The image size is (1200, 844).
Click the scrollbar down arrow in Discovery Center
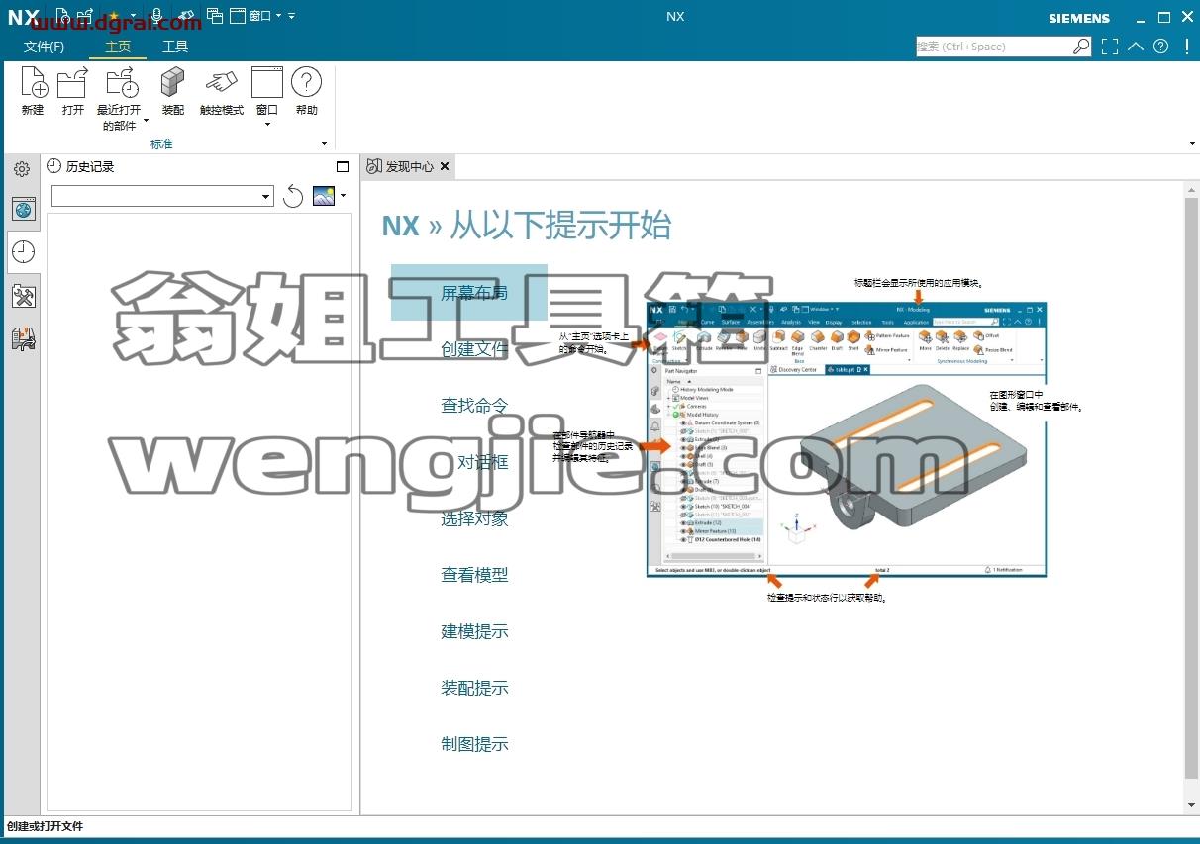click(1191, 805)
